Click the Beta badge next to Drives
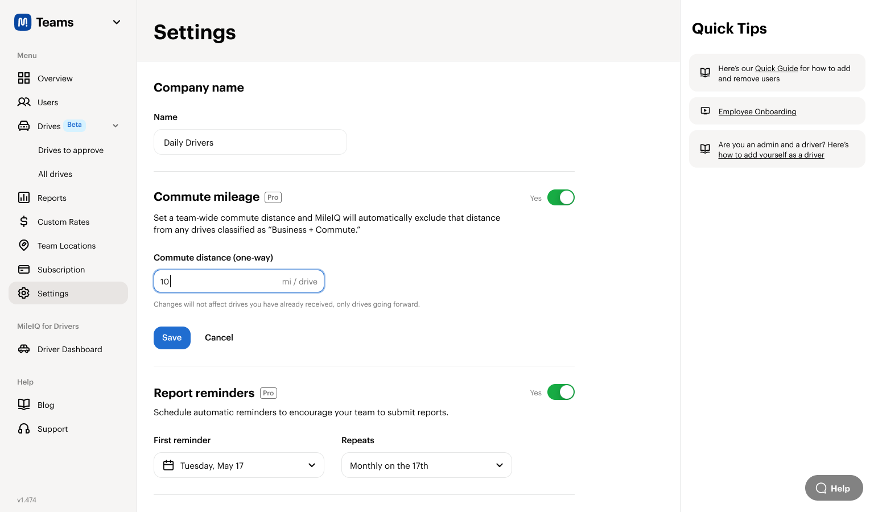 [75, 125]
